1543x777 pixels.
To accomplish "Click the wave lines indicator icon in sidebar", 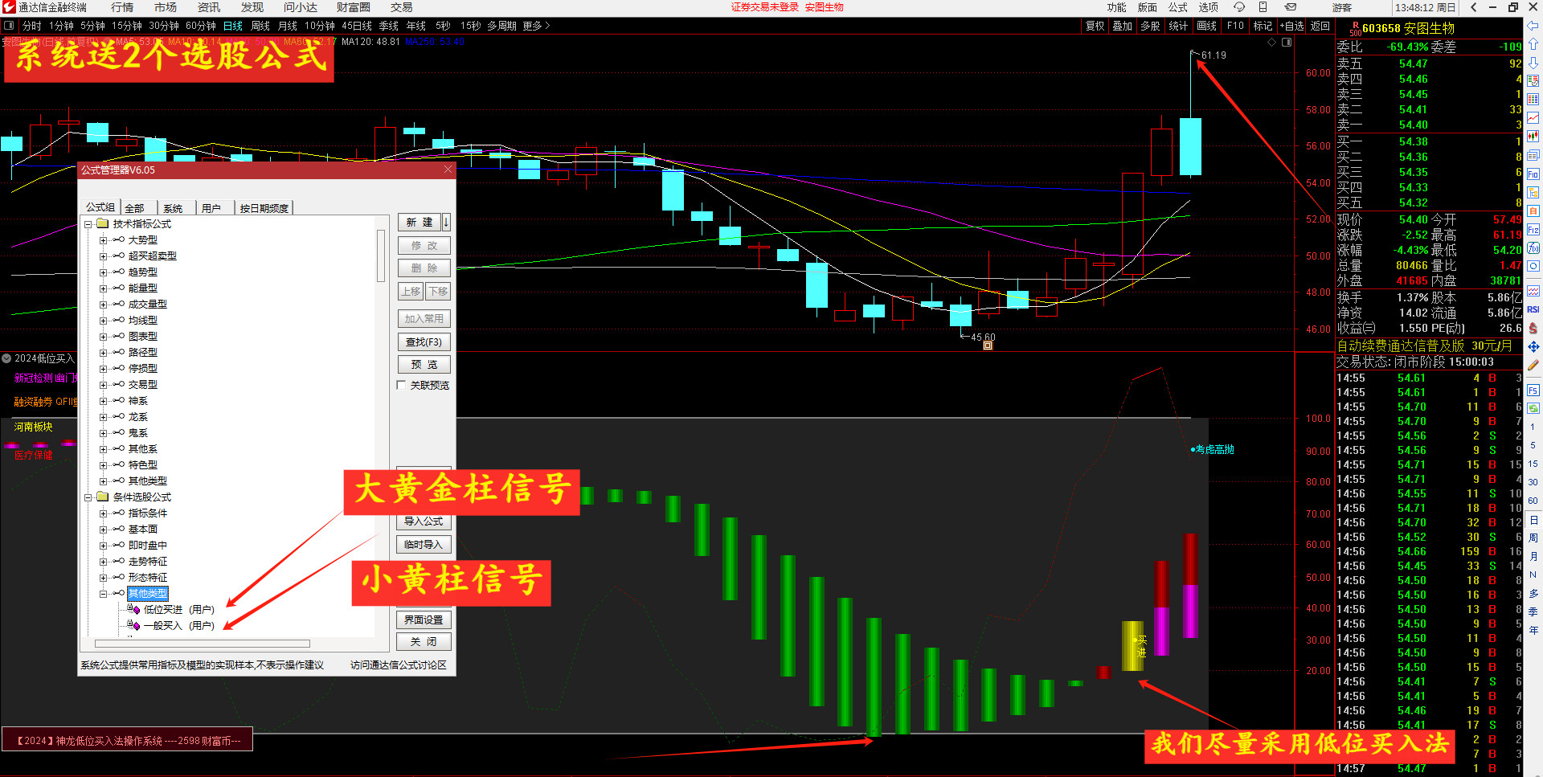I will (x=1533, y=291).
